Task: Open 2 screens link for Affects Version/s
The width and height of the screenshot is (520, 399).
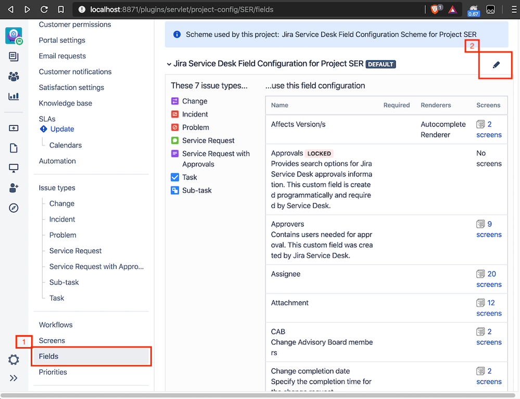Action: pyautogui.click(x=489, y=130)
